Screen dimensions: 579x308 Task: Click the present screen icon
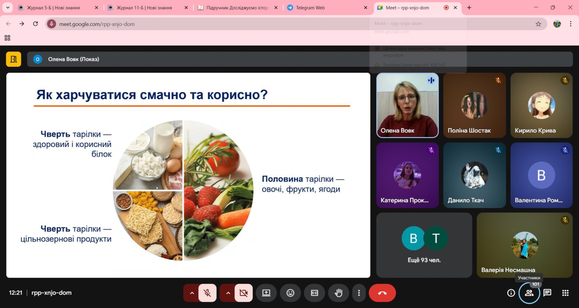coord(266,293)
